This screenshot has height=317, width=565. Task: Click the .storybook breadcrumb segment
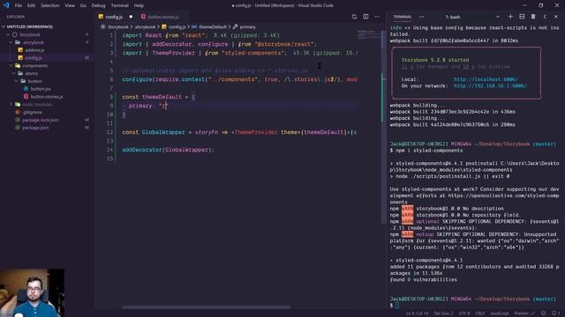tap(145, 27)
